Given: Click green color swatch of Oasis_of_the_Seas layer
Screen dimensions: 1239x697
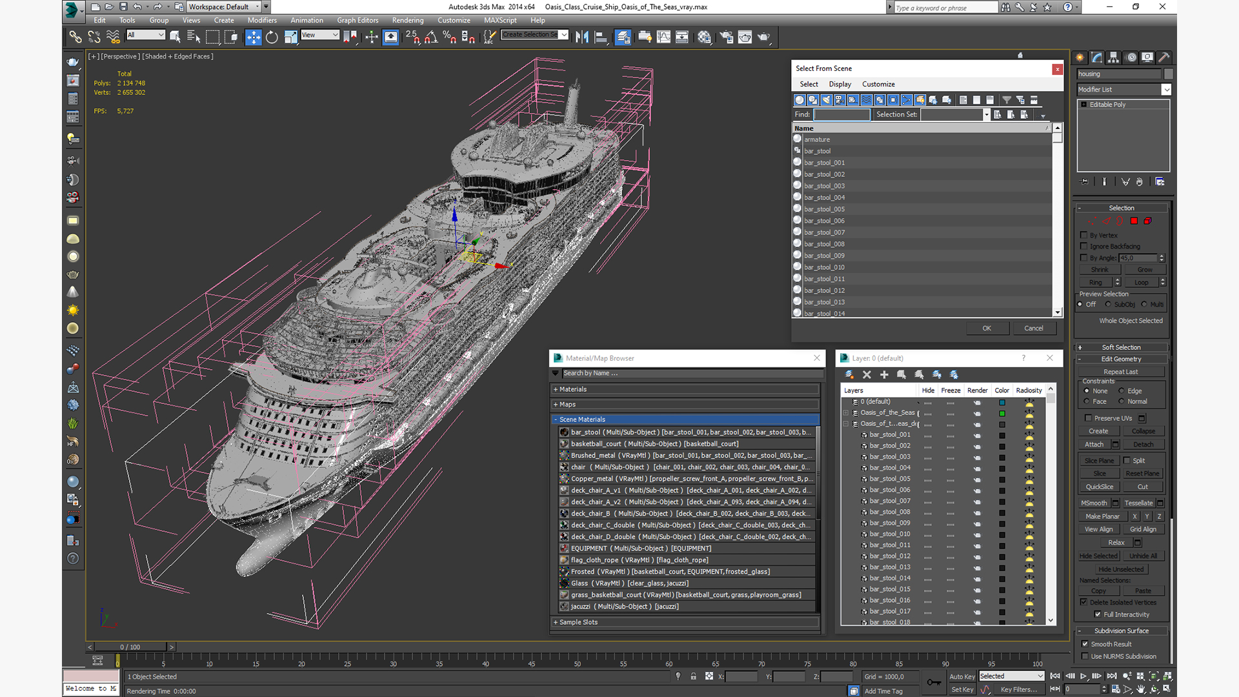Looking at the screenshot, I should pyautogui.click(x=1002, y=414).
